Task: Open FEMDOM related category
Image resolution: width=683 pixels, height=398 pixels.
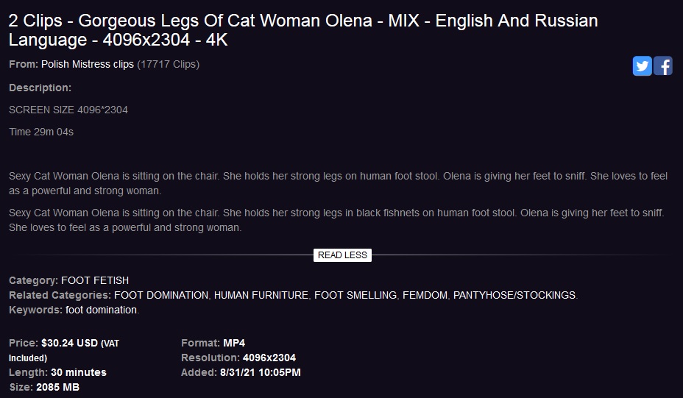Action: 425,295
